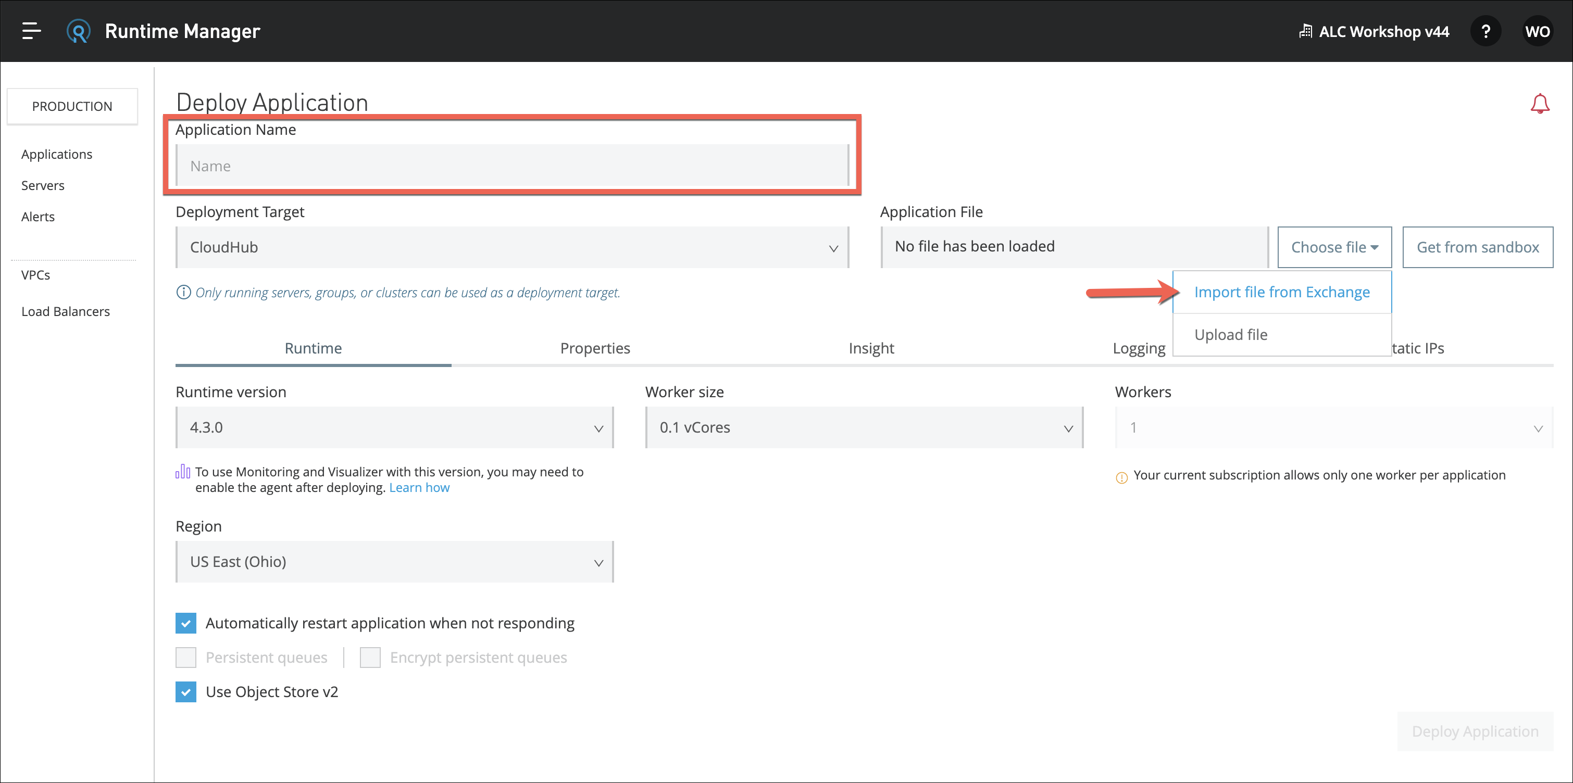The height and width of the screenshot is (783, 1573).
Task: Follow the Learn how link
Action: click(x=419, y=488)
